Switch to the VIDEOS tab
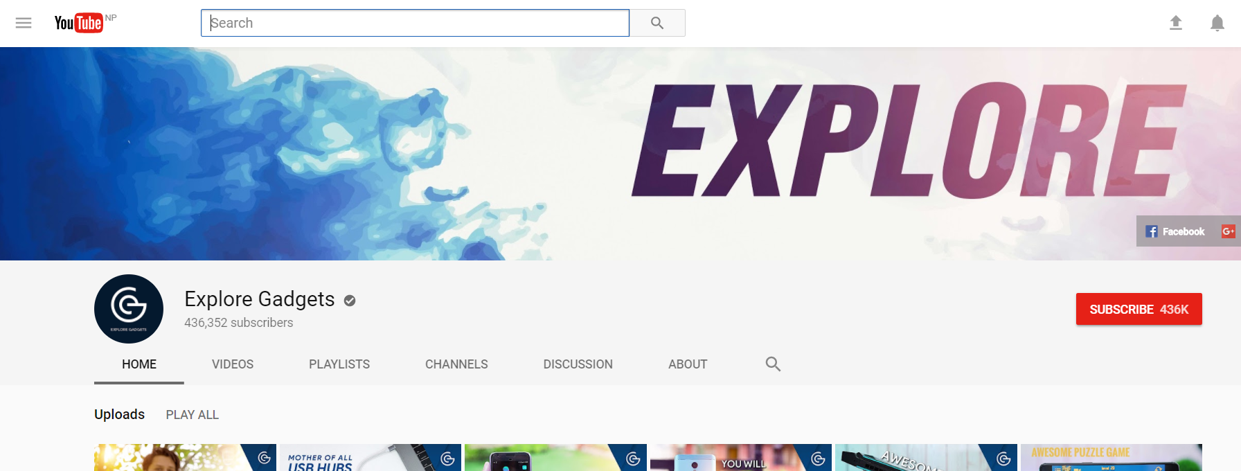 click(233, 364)
